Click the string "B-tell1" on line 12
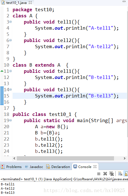 pyautogui.click(x=101, y=77)
